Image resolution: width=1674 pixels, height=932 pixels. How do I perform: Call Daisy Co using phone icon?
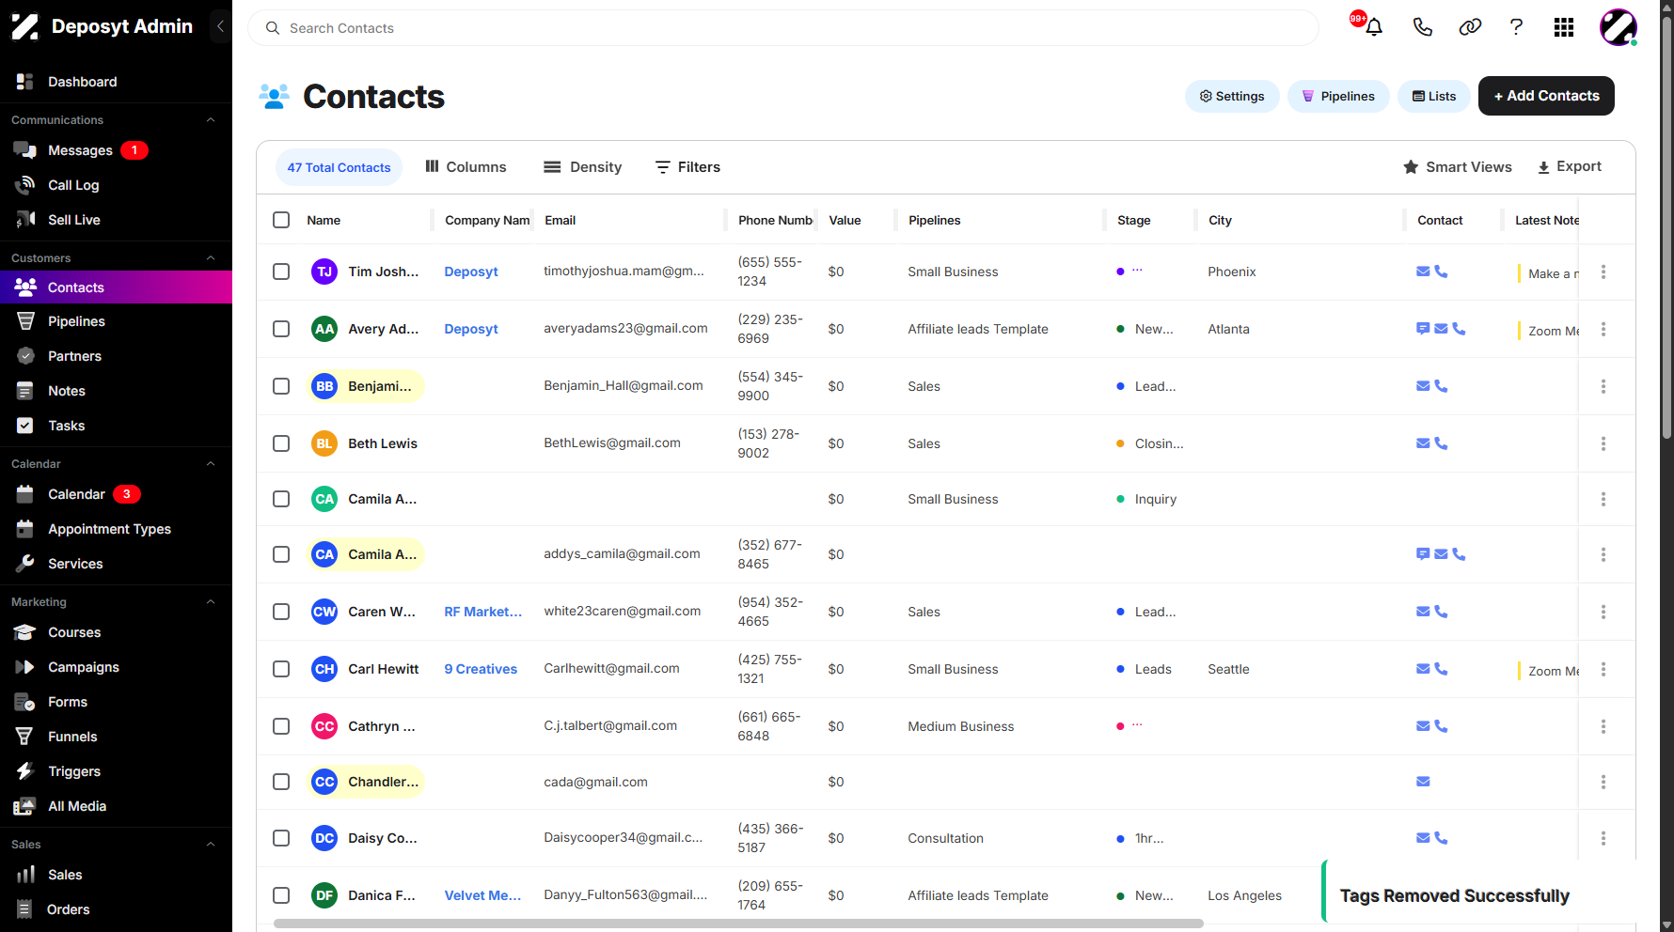(1441, 838)
